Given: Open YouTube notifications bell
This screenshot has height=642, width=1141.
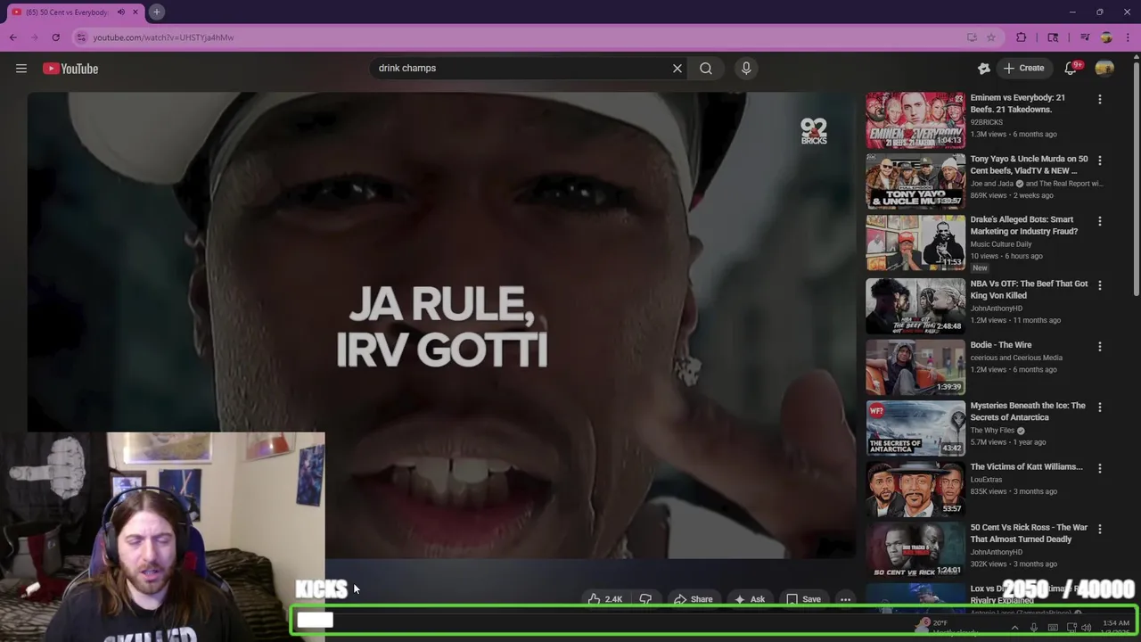Looking at the screenshot, I should [x=1072, y=68].
